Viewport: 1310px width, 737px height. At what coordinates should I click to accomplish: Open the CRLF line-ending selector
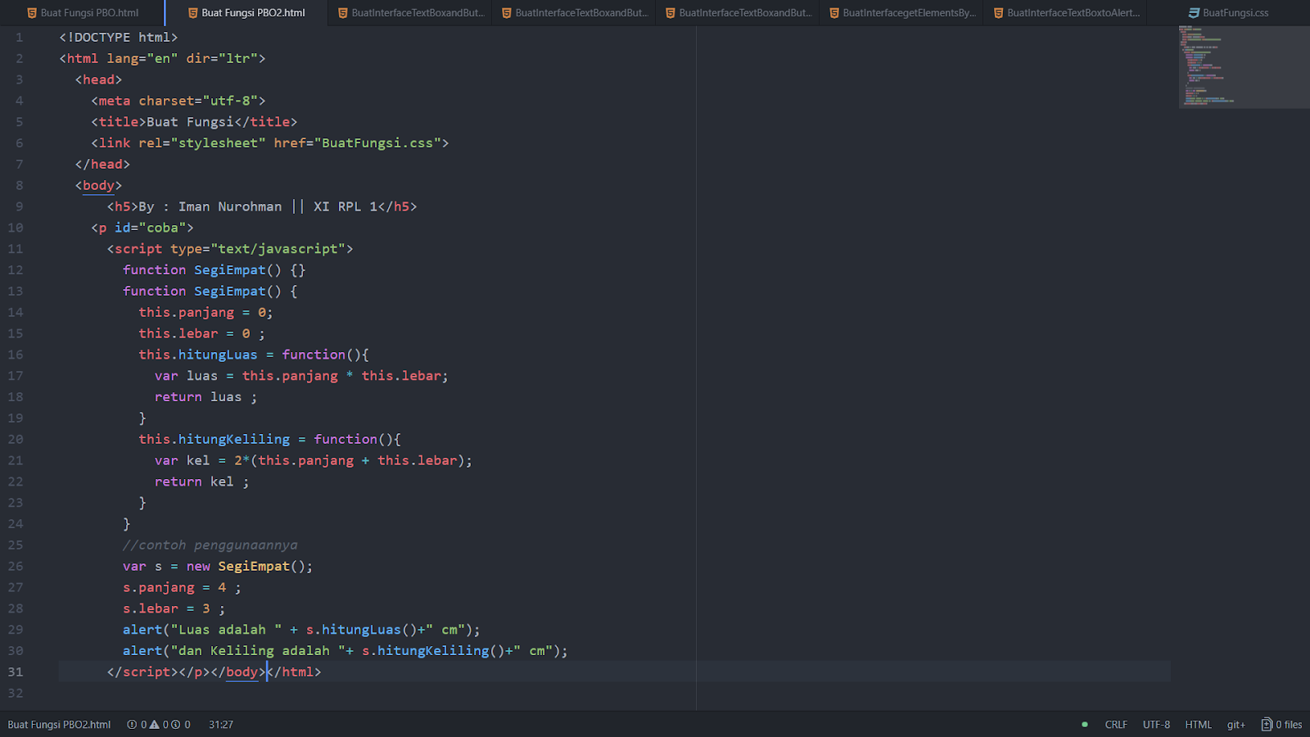pos(1117,725)
